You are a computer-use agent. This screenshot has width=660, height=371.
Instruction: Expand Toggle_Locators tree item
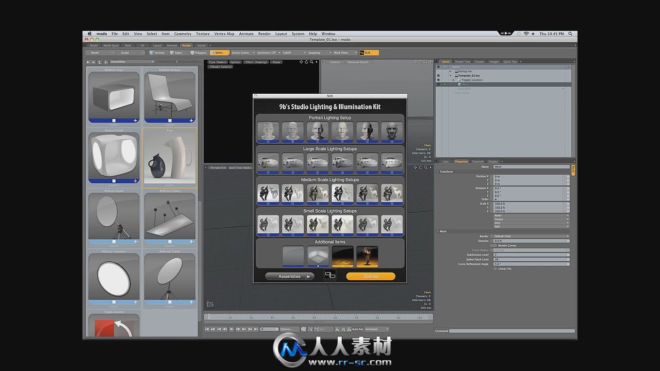(454, 80)
